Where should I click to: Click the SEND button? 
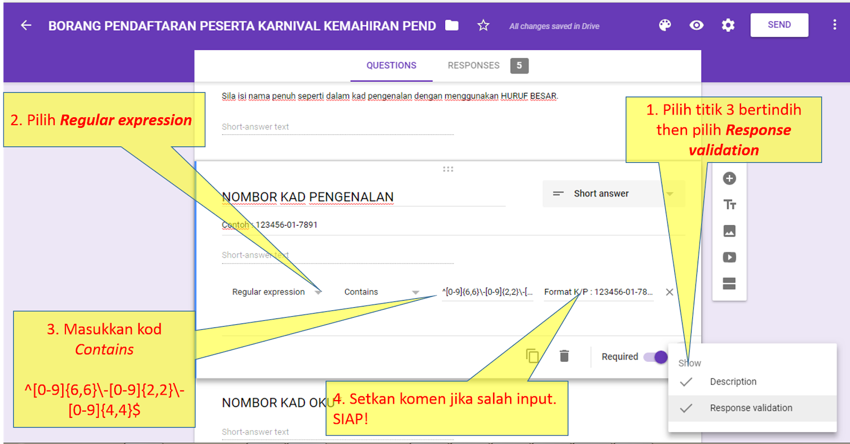point(779,25)
